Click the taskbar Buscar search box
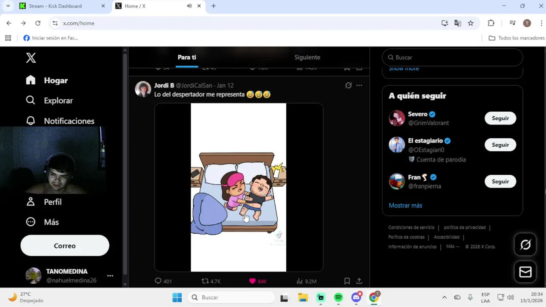The height and width of the screenshot is (307, 546). point(231,297)
